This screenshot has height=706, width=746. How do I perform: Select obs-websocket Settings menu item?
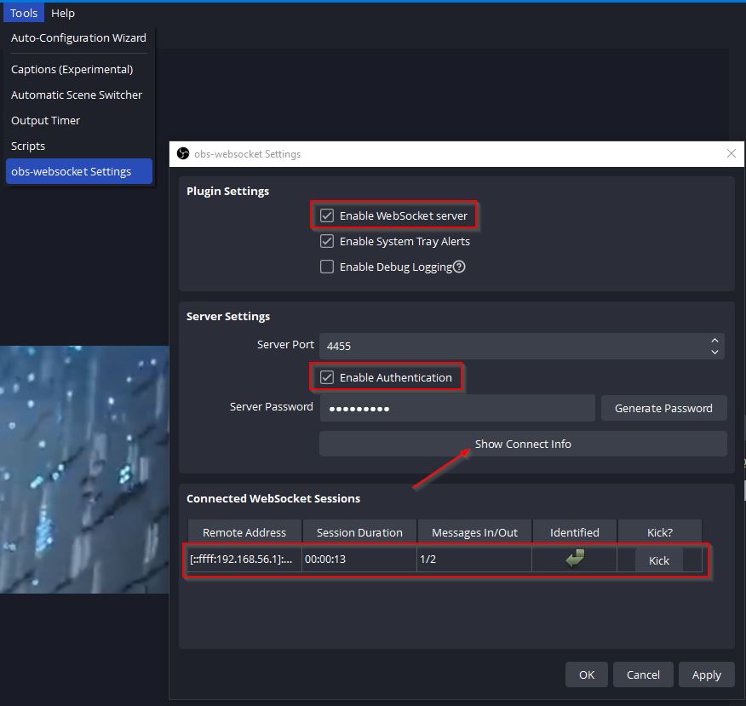click(79, 171)
